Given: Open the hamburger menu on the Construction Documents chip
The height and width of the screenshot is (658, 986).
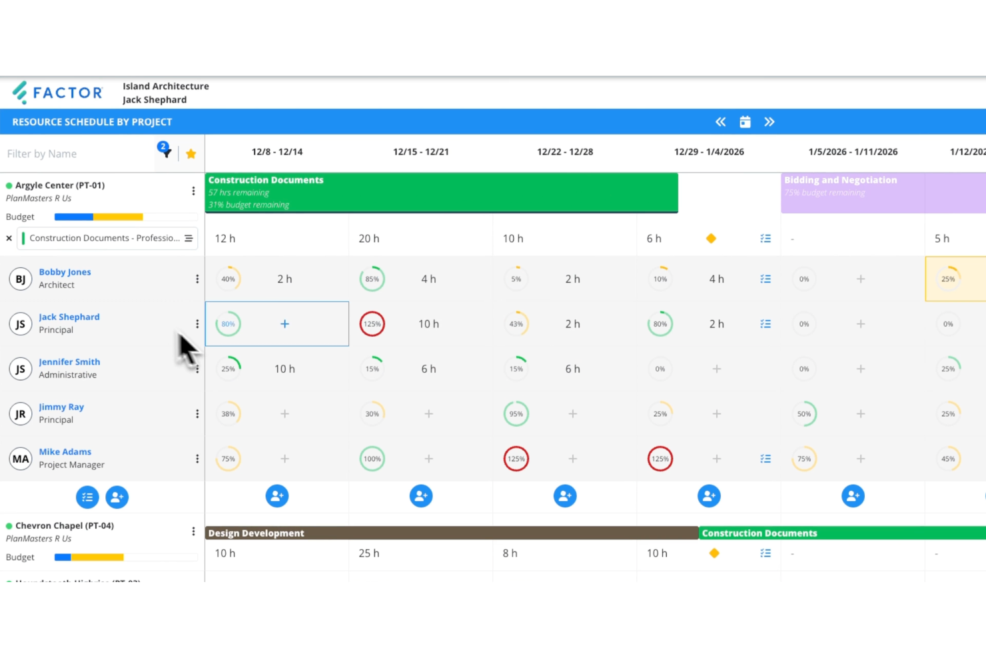Looking at the screenshot, I should coord(189,238).
